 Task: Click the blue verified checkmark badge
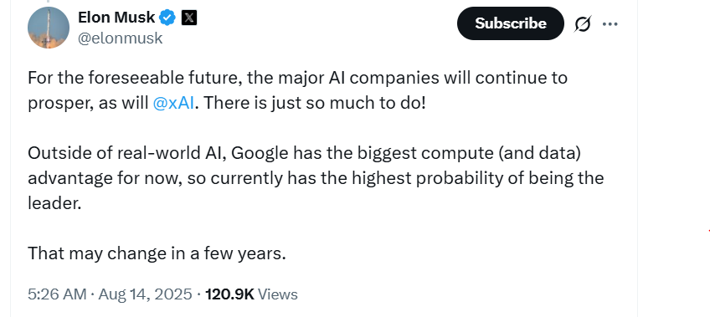[x=167, y=18]
